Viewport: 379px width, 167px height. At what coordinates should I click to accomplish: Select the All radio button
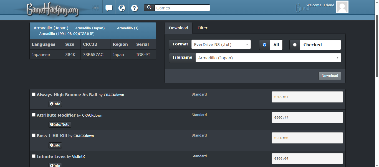264,45
